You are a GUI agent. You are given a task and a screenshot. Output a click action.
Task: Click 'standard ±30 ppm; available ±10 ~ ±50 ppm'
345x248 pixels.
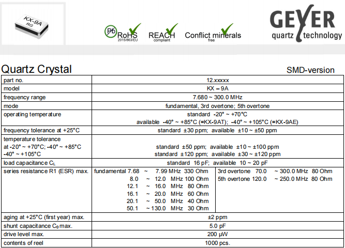tap(217, 130)
